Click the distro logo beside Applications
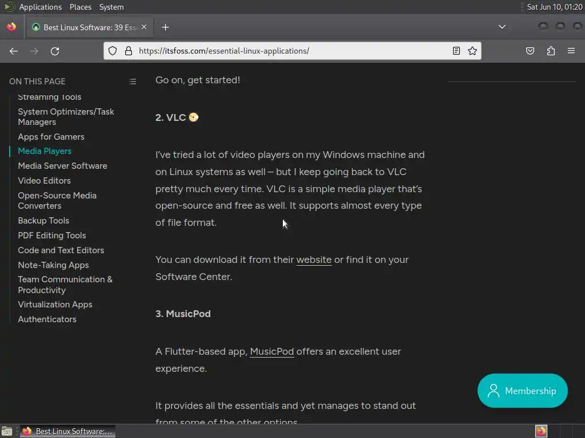Viewport: 585px width, 438px height. pyautogui.click(x=9, y=7)
